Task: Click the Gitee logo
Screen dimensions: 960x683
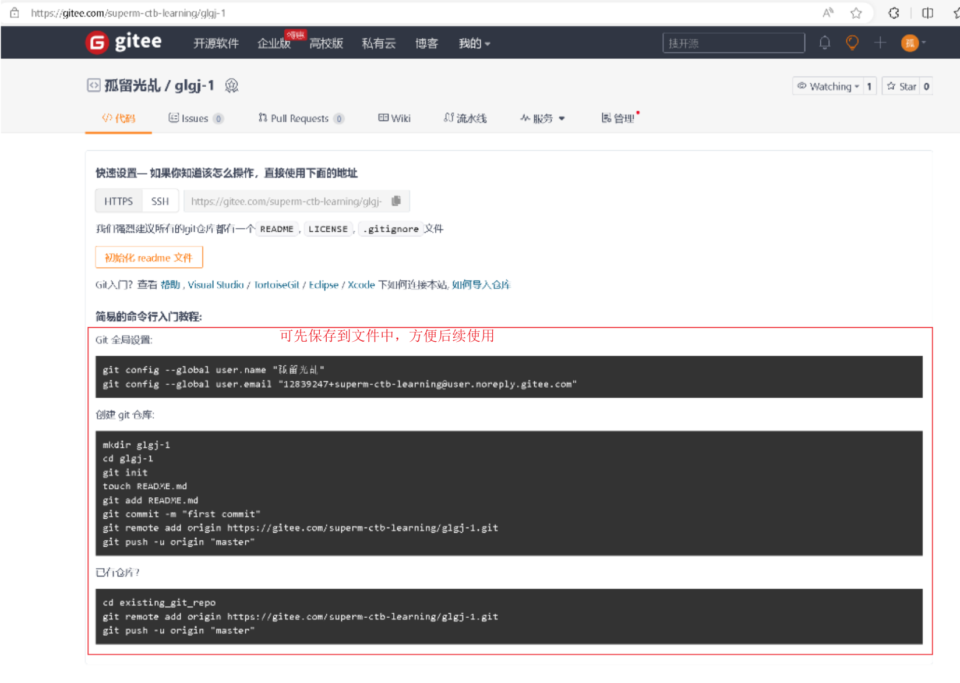Action: (x=123, y=42)
